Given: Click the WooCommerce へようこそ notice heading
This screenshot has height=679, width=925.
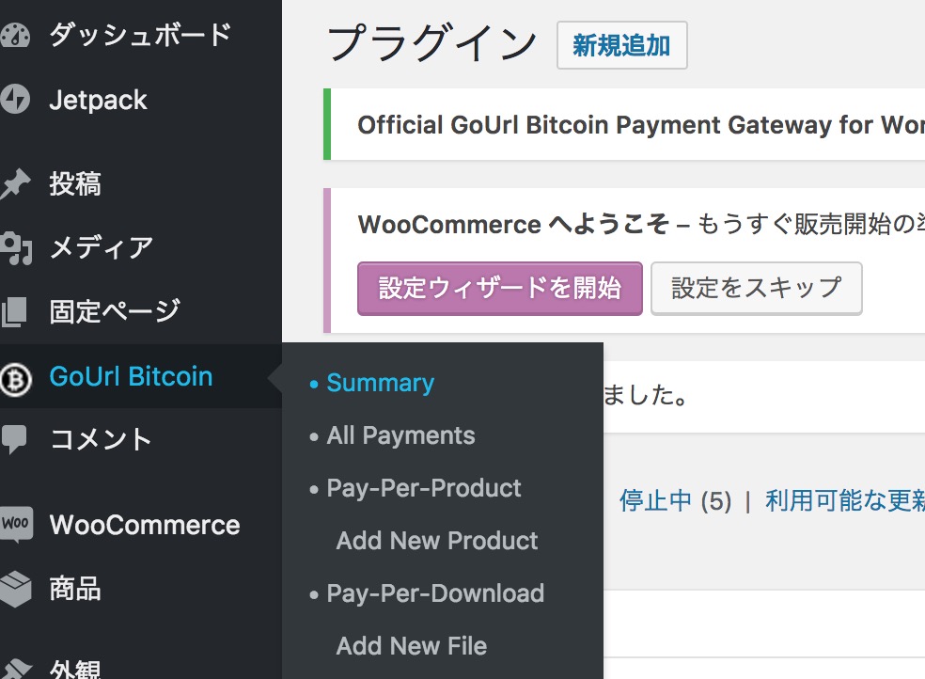Looking at the screenshot, I should 513,224.
